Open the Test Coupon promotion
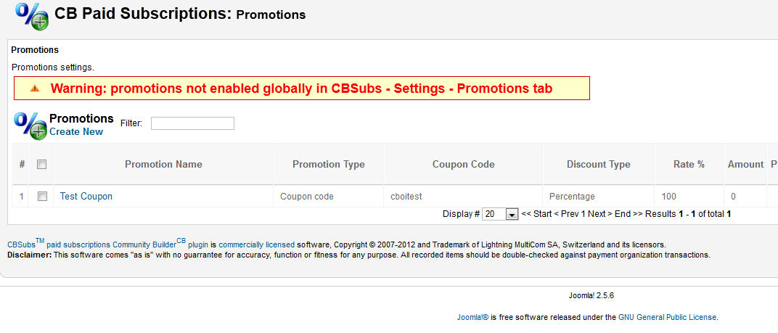 click(86, 197)
